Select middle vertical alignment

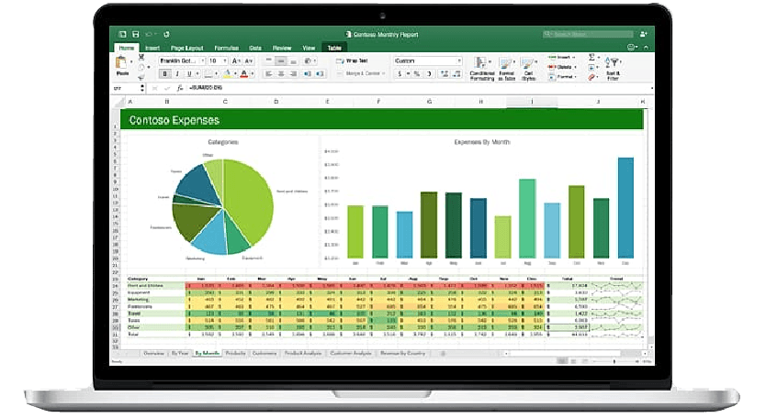(281, 61)
